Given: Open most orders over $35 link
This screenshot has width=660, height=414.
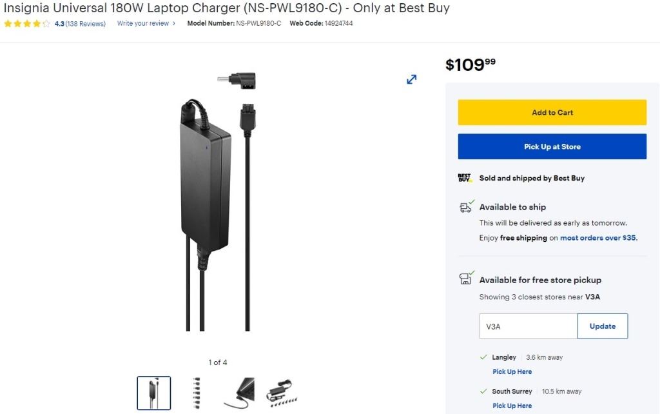Looking at the screenshot, I should coord(599,238).
